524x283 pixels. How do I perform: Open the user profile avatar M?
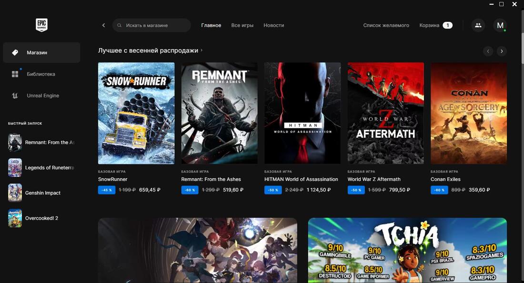point(500,25)
